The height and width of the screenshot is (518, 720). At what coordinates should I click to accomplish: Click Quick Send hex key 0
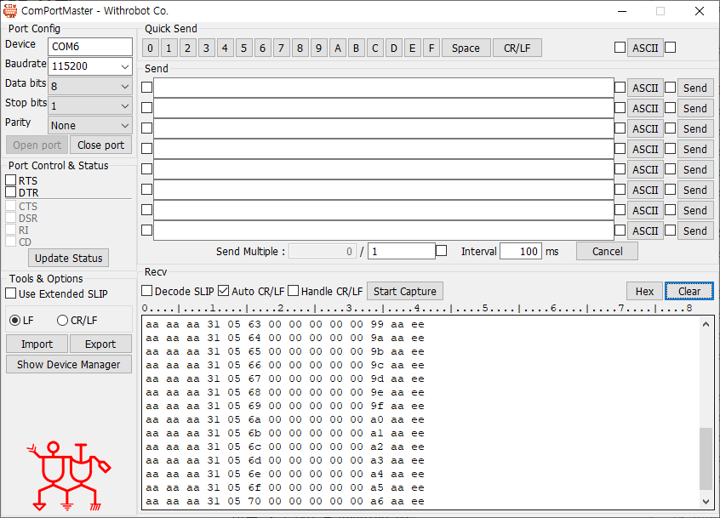150,48
